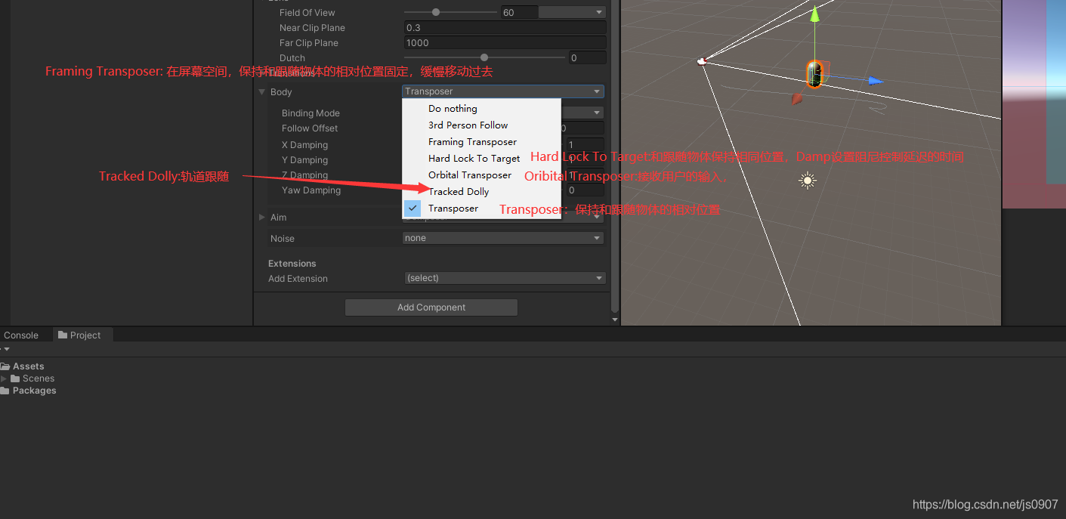Select the directional light sun icon

coord(808,181)
